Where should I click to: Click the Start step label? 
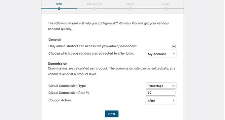pos(59,4)
